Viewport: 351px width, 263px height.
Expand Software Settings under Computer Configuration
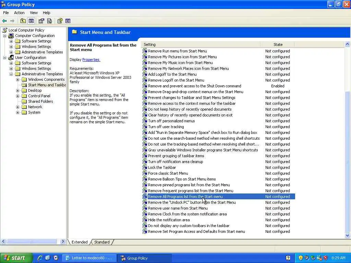coord(11,41)
